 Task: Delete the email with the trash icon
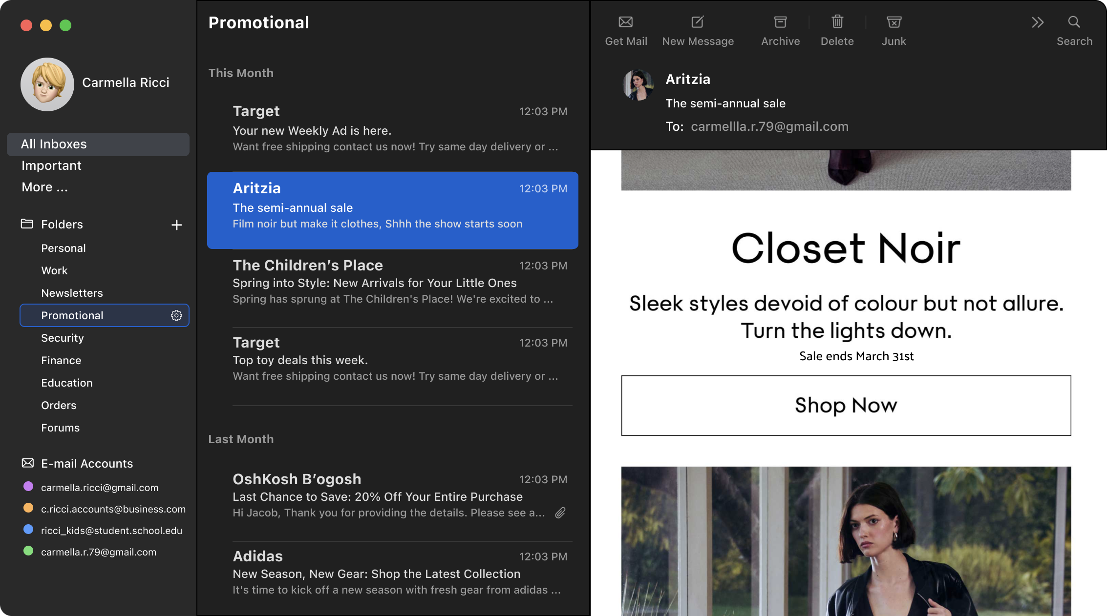(837, 22)
